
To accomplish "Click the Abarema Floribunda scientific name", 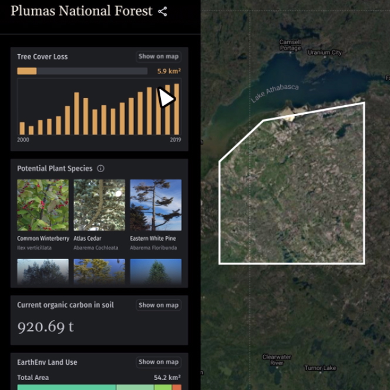I will [153, 248].
